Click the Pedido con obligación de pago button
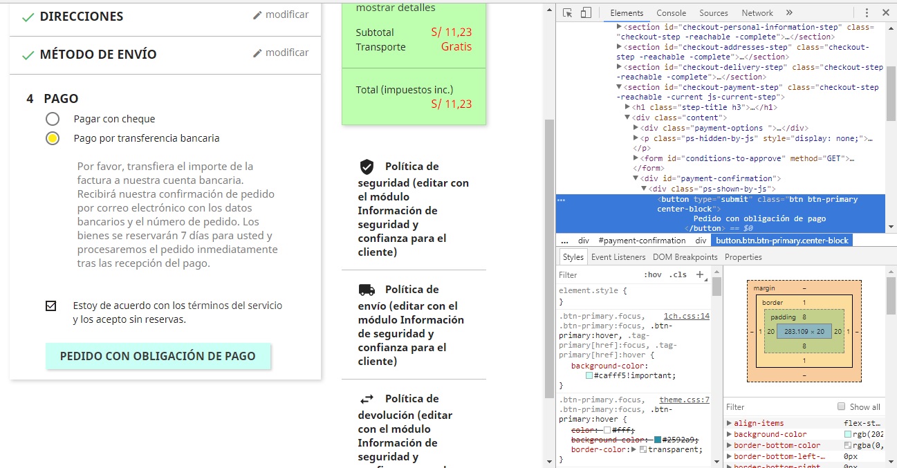Viewport: 897px width, 468px height. click(158, 356)
